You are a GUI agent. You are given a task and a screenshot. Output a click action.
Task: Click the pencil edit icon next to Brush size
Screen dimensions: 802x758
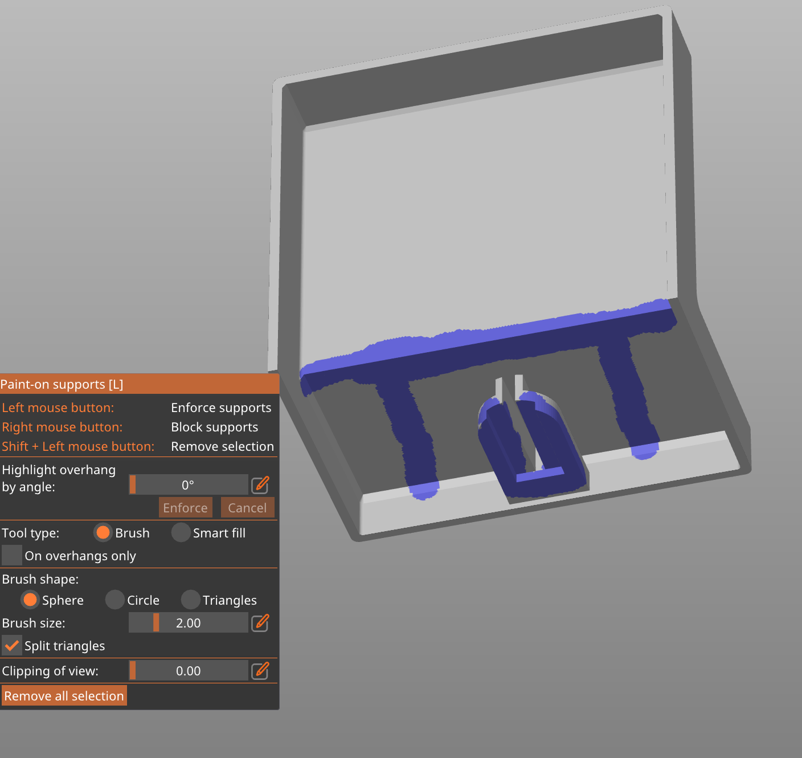point(260,622)
